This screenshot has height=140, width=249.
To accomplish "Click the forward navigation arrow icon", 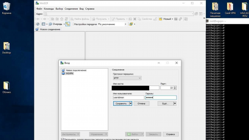I will tap(44, 19).
